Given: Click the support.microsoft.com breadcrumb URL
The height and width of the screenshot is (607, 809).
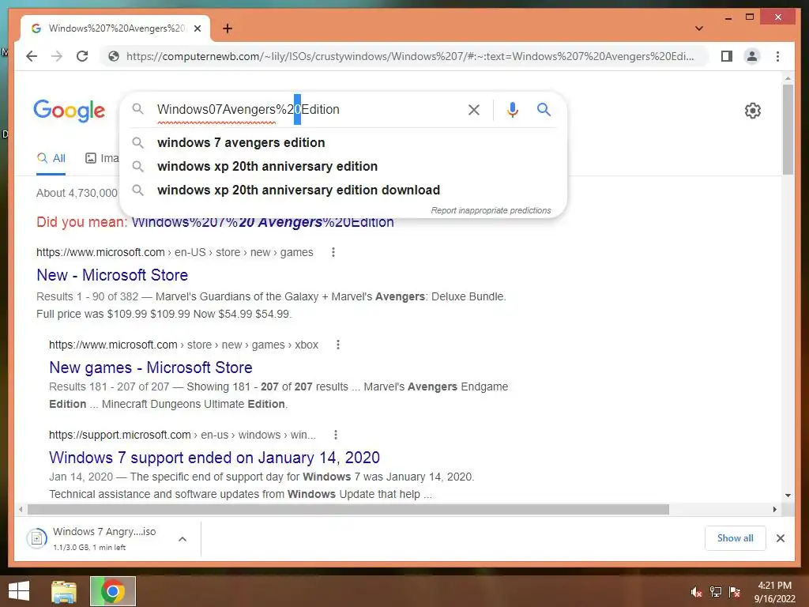Looking at the screenshot, I should (182, 435).
